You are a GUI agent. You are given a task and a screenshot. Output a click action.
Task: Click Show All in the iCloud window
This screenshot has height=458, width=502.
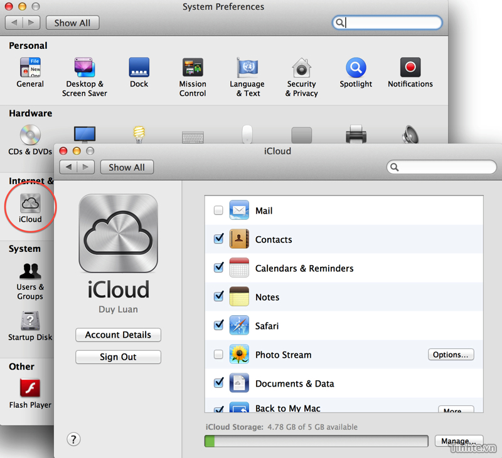[127, 167]
